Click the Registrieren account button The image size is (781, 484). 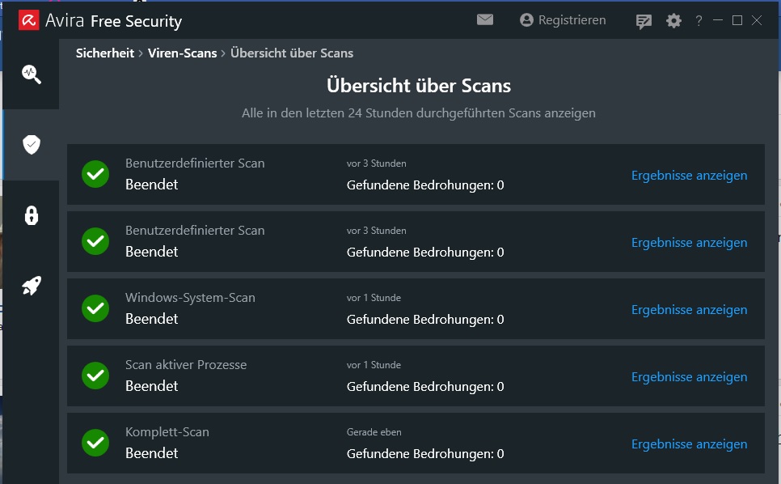[x=563, y=20]
